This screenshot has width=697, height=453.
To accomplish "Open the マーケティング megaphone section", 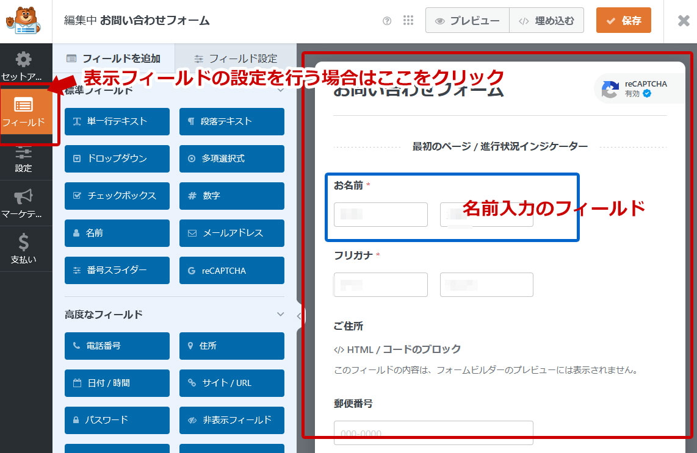I will click(x=23, y=204).
